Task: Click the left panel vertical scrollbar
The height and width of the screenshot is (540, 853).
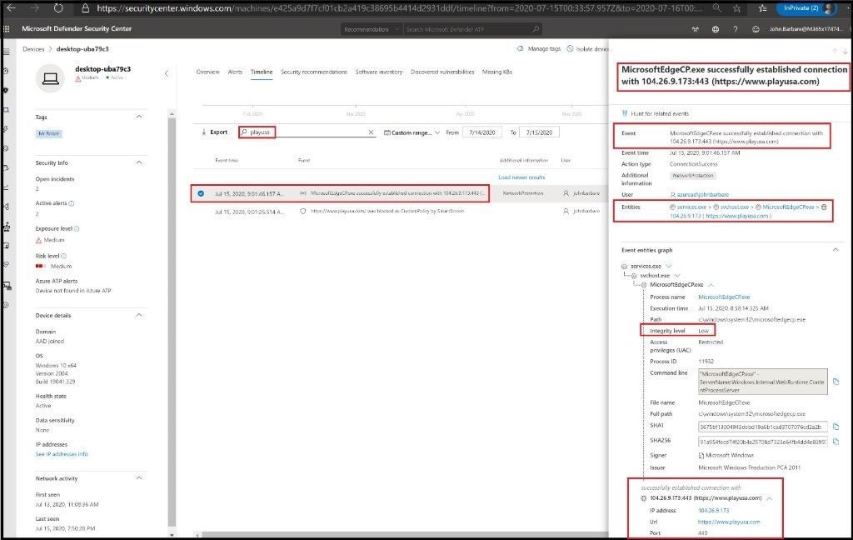Action: [x=172, y=321]
